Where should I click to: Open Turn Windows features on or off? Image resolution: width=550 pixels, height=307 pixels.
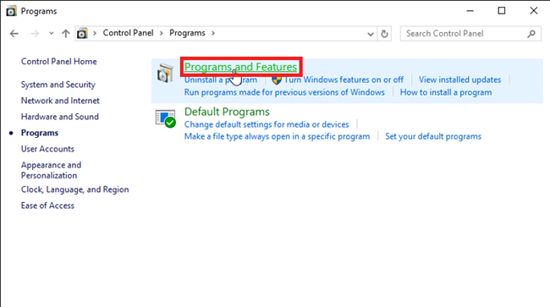(344, 79)
